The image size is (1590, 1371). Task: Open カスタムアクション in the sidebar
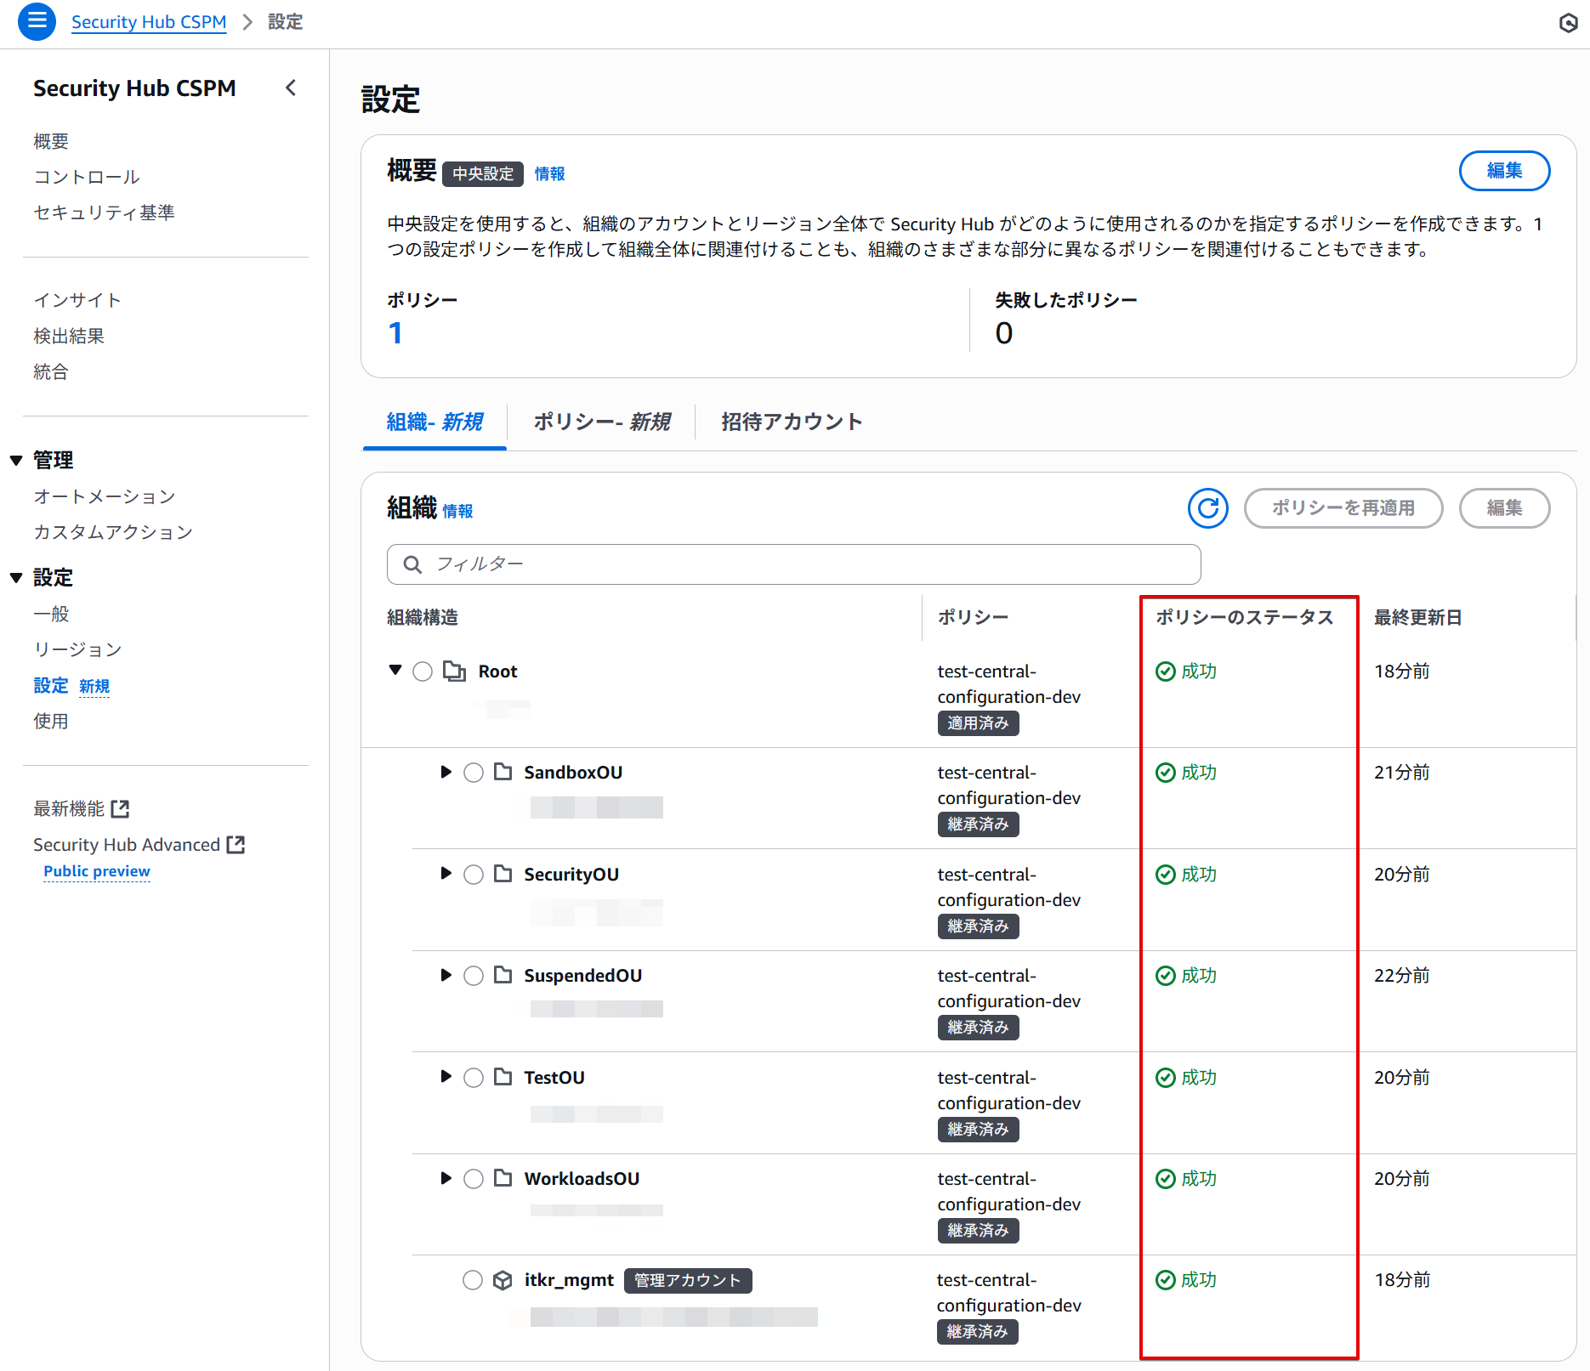(x=113, y=532)
